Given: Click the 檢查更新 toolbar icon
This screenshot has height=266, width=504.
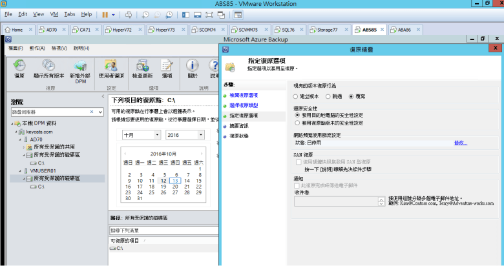Looking at the screenshot, I should [142, 66].
